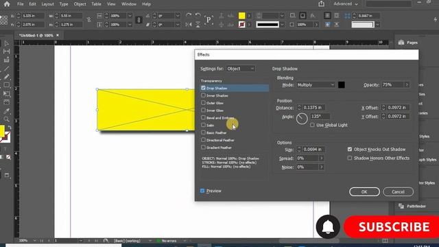This screenshot has height=247, width=439.
Task: Select the Zoom tool in toolbox
Action: tap(6, 119)
